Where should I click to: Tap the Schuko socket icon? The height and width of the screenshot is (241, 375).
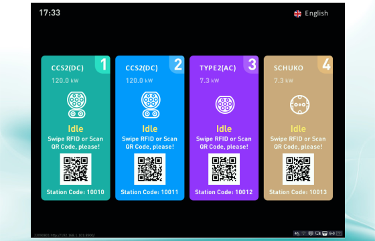(x=300, y=104)
